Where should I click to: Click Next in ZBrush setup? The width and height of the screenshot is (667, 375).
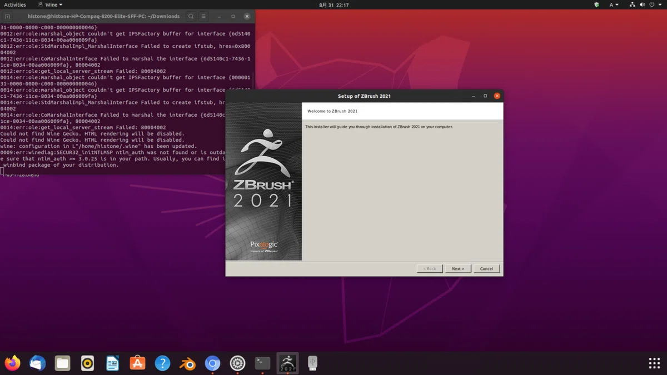pos(458,268)
